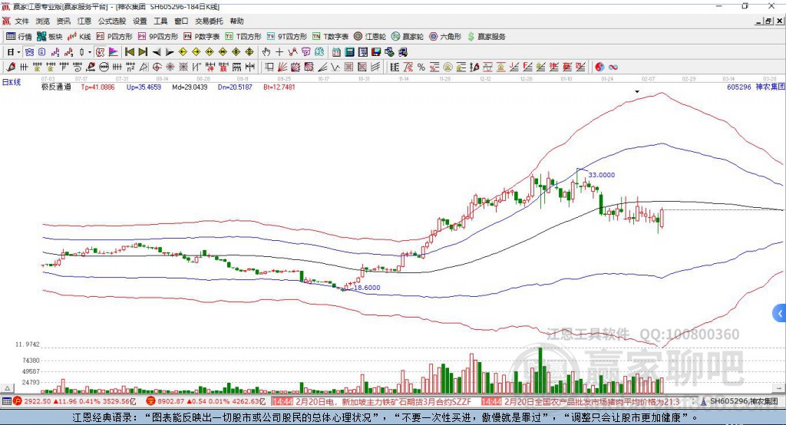Click the blue side-panel arrow tab
Image resolution: width=786 pixels, height=425 pixels.
click(x=779, y=314)
